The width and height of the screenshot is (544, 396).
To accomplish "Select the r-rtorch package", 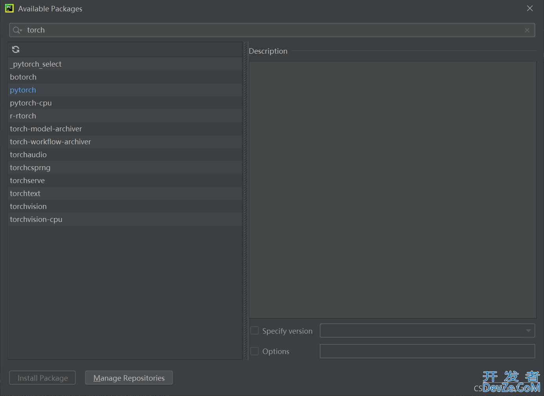I will click(125, 116).
